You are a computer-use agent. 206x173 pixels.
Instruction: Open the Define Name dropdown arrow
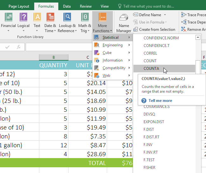pos(165,15)
